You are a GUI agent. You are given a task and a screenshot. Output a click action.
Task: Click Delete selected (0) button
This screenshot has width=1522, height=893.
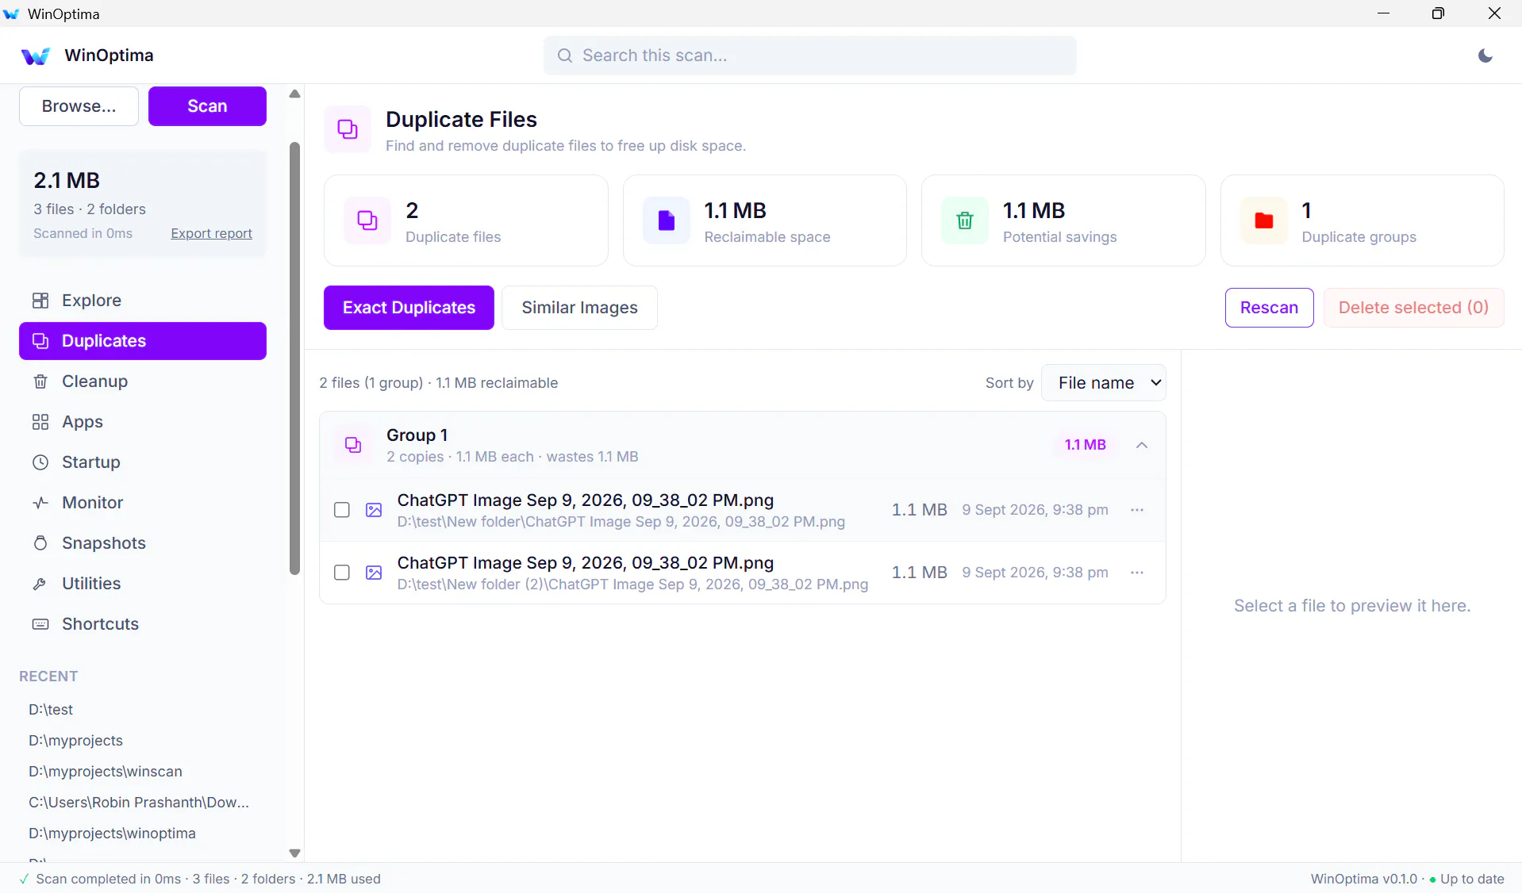click(1413, 308)
